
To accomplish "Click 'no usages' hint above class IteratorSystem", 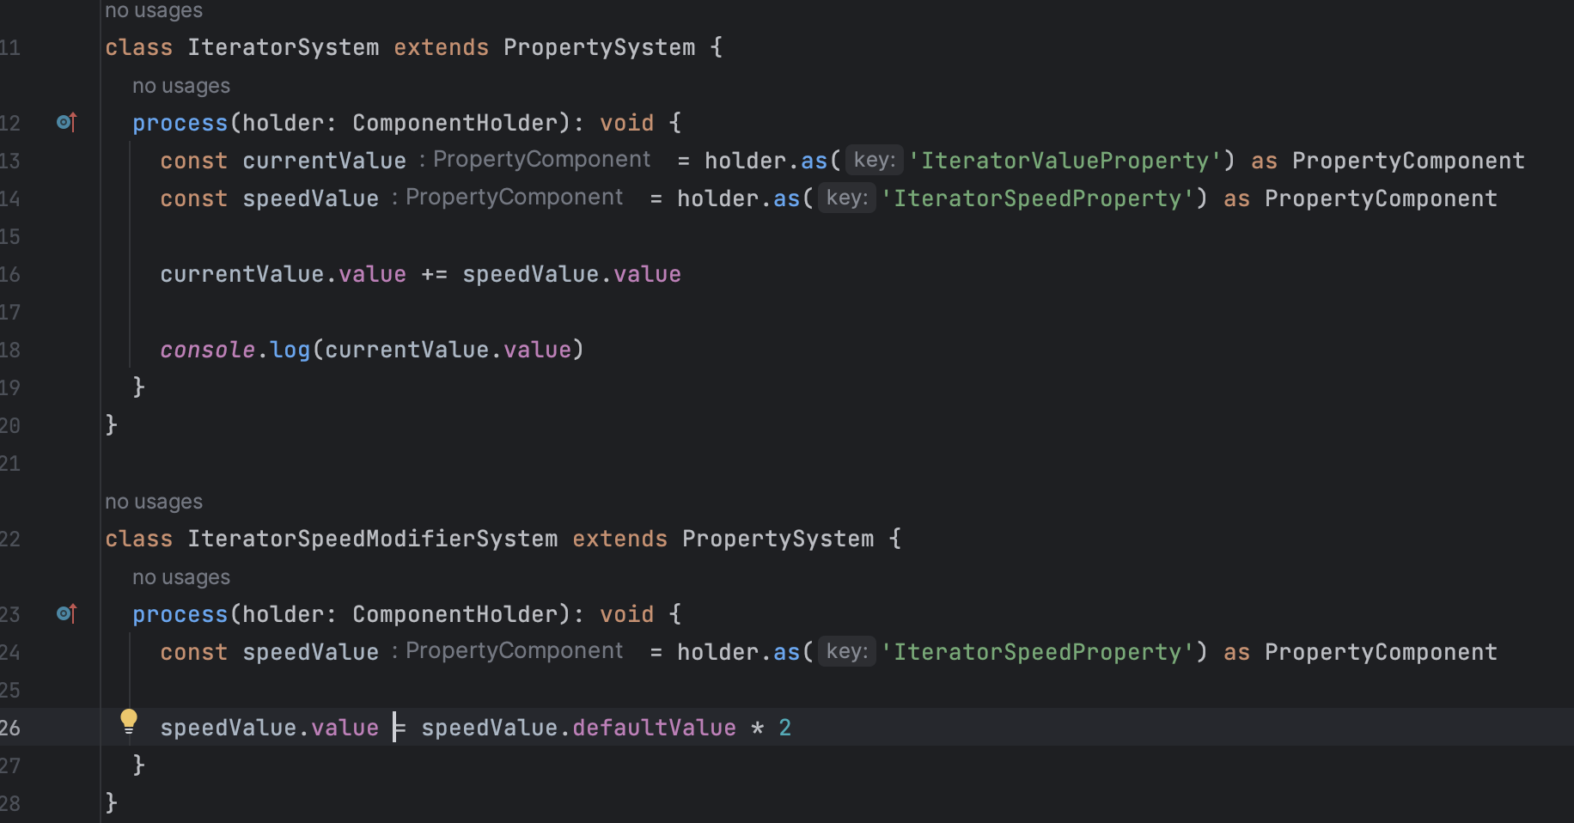I will 154,11.
